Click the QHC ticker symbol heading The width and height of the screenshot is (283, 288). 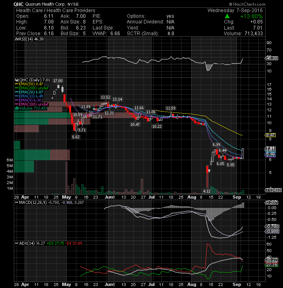(19, 4)
